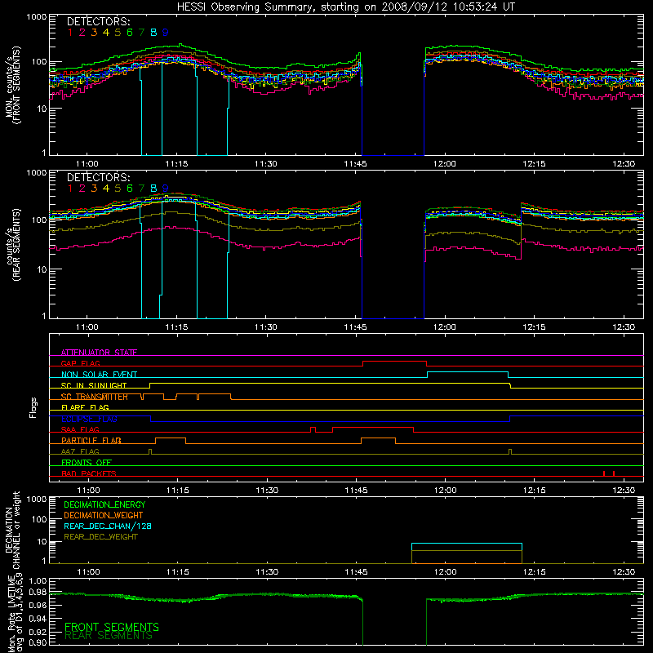The image size is (653, 653).
Task: Click the Mon. Rate LIVETIME axis title
Action: 16,615
